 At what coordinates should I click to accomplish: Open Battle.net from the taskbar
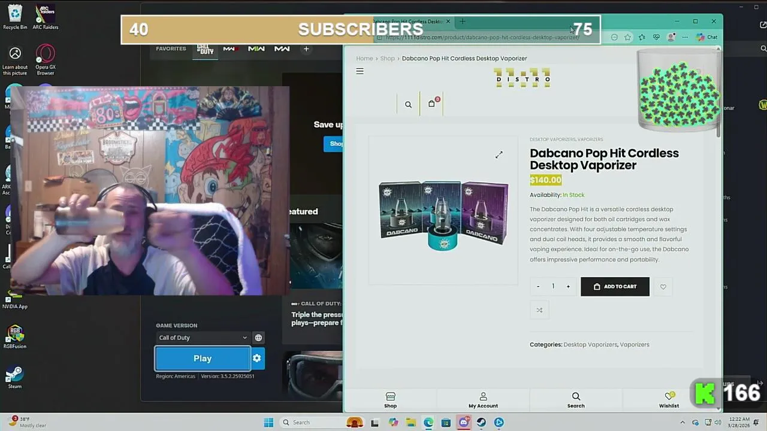[499, 423]
